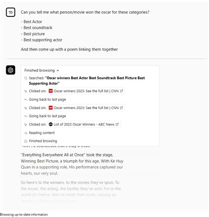Click the TD user avatar

pyautogui.click(x=11, y=12)
